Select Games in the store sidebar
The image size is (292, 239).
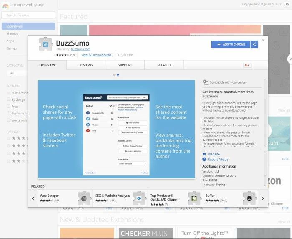coord(12,48)
